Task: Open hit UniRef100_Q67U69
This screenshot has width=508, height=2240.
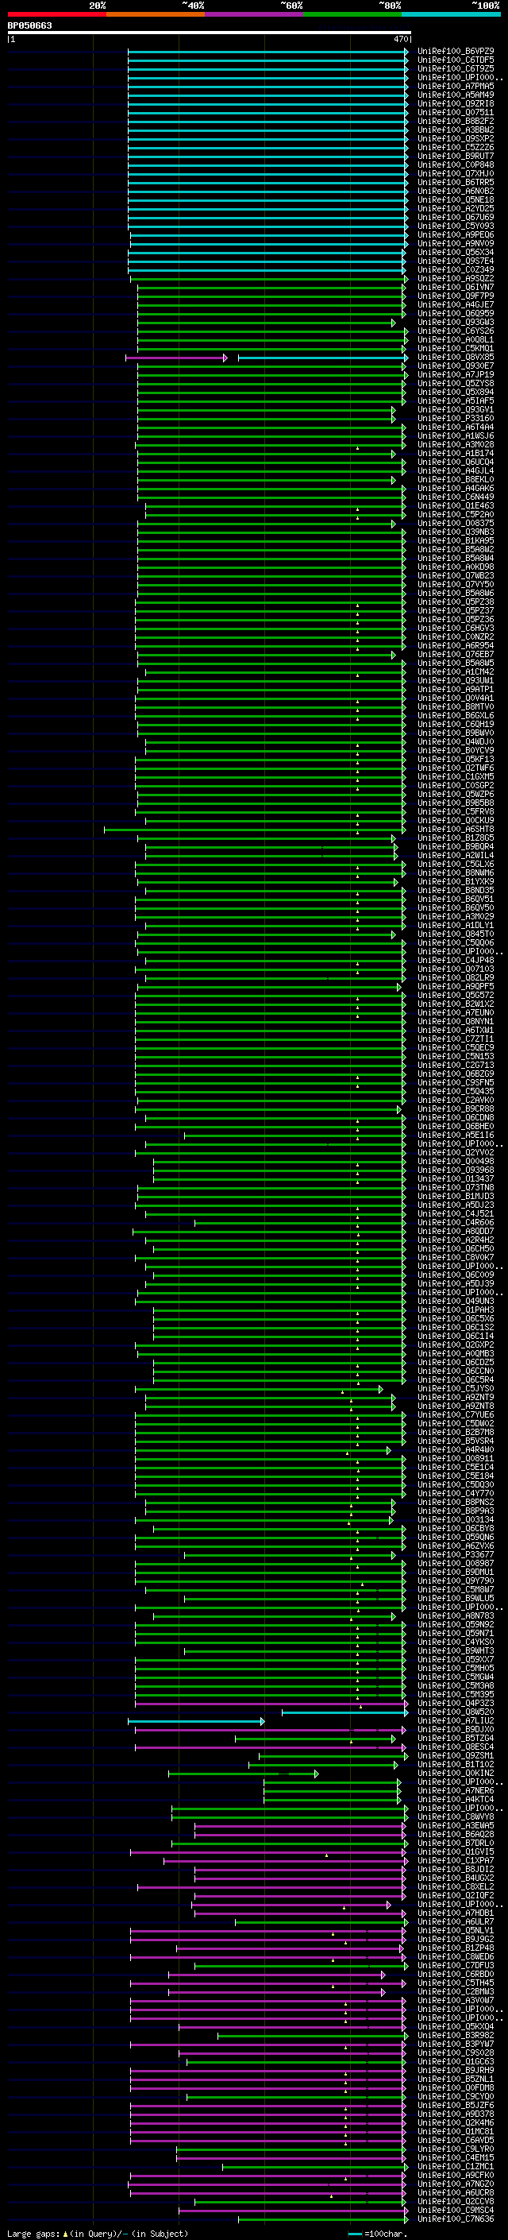Action: 455,218
